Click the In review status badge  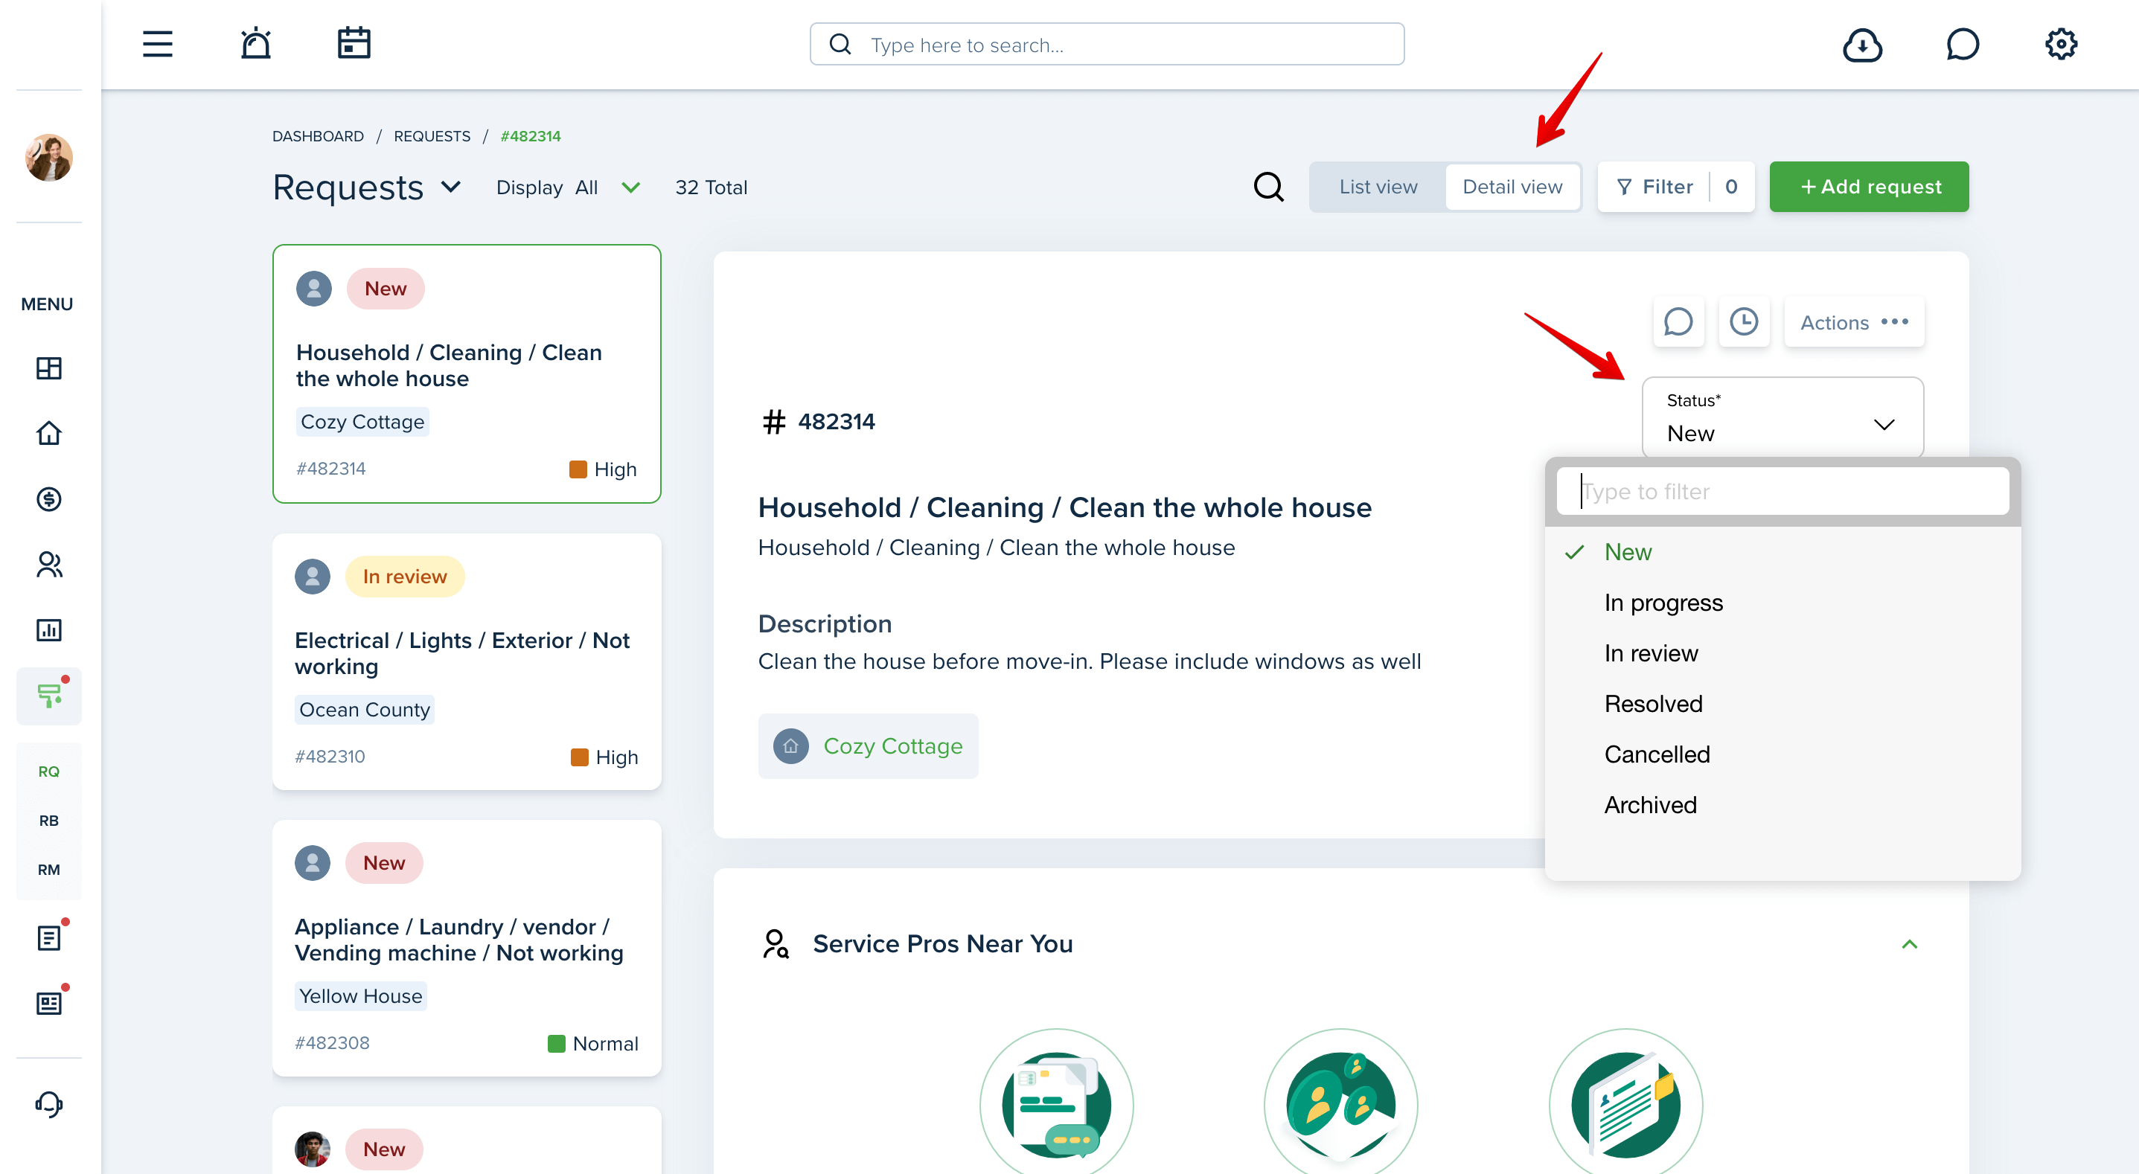pos(404,576)
